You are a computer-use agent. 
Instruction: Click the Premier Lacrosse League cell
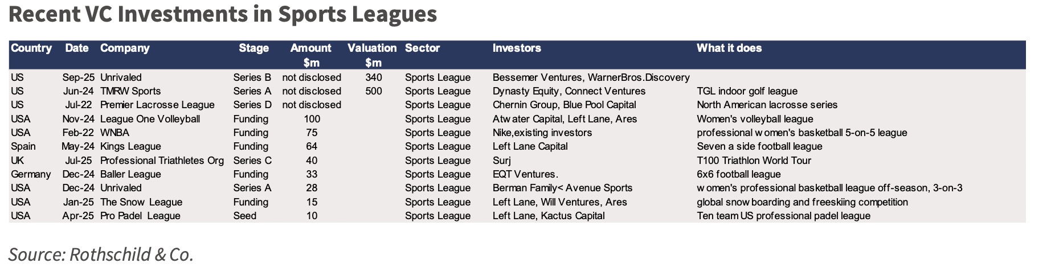(157, 105)
